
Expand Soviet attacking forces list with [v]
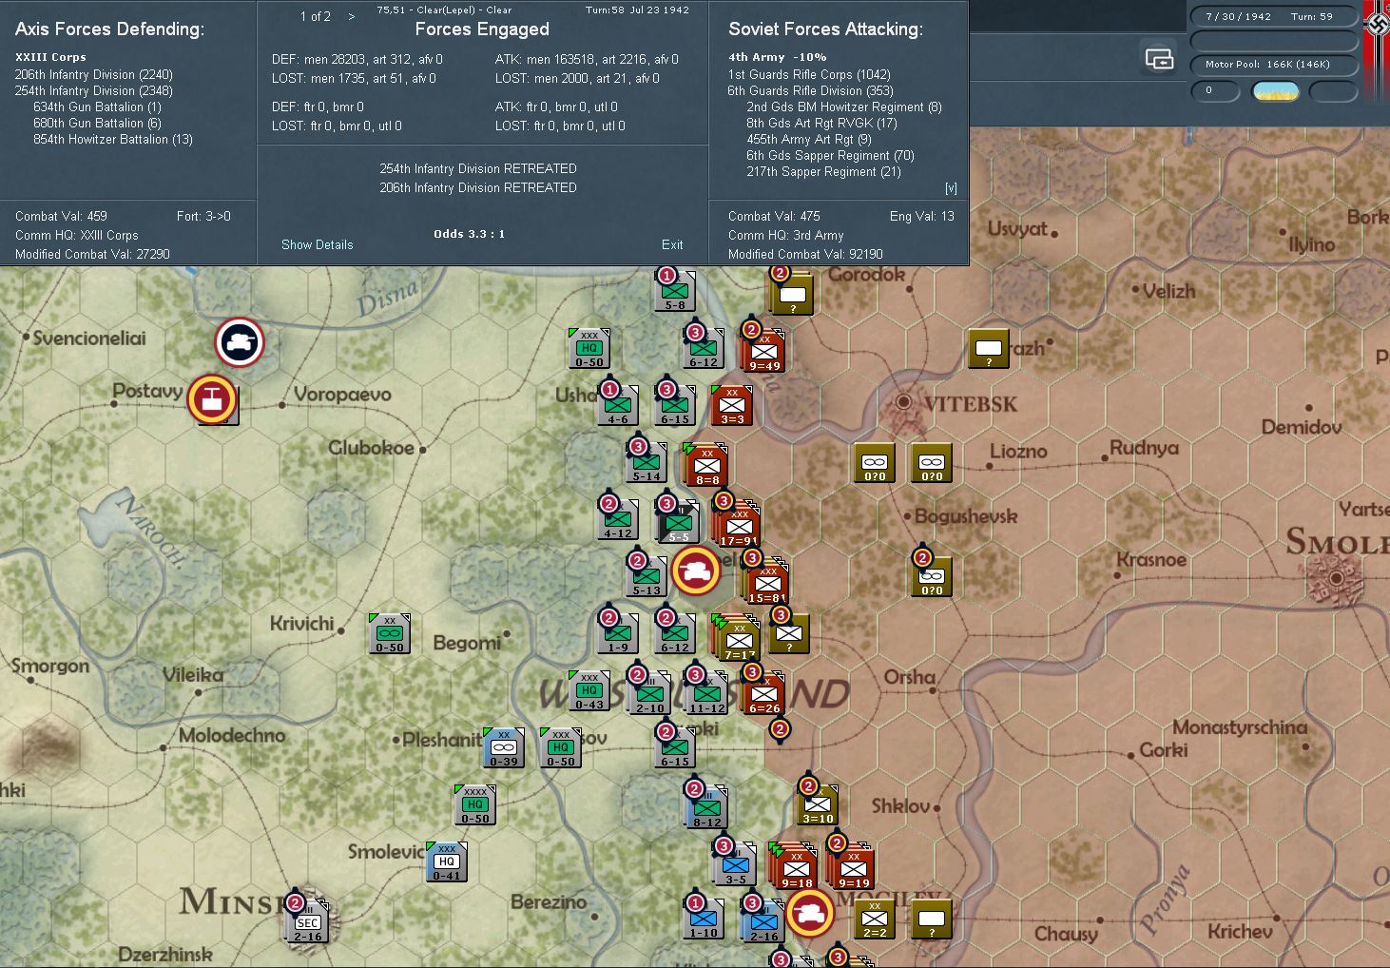[951, 188]
